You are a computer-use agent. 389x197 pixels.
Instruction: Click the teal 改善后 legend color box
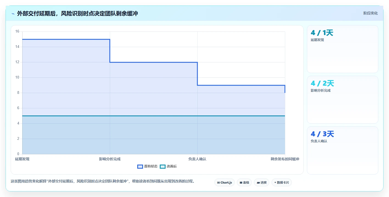163,166
